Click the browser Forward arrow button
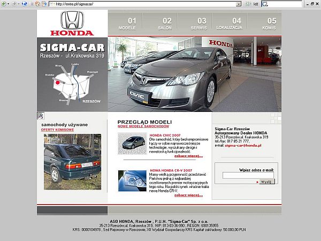Image resolution: width=321 pixels, height=241 pixels. [x=14, y=4]
